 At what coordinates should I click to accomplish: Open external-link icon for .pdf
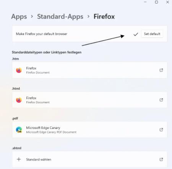tap(161, 130)
